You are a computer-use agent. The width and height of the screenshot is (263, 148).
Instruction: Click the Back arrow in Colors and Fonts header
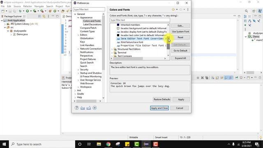click(x=173, y=9)
